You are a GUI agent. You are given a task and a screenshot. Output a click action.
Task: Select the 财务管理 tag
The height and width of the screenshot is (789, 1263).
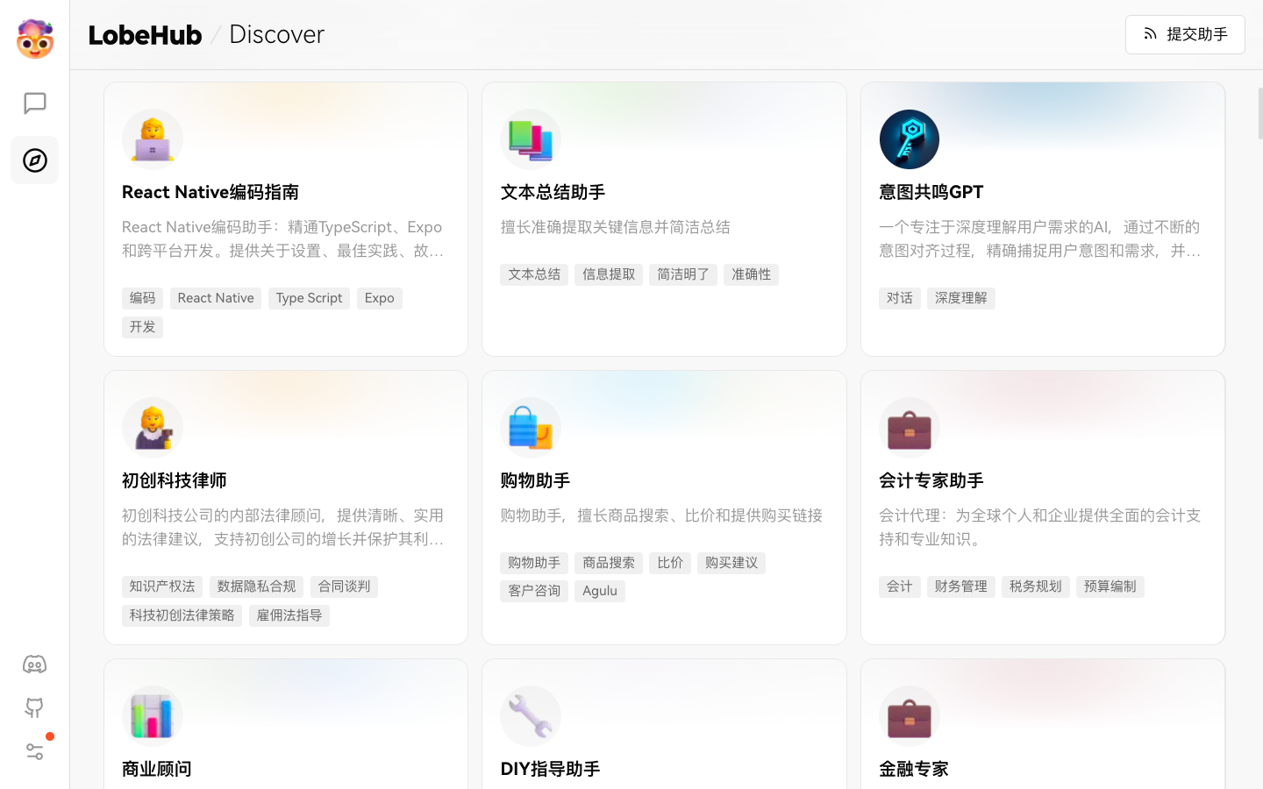961,586
